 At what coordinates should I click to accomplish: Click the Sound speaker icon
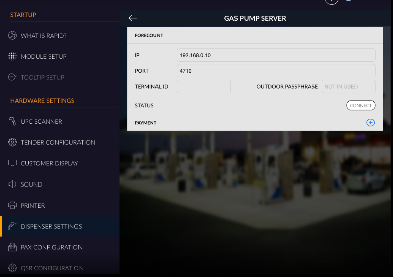tap(13, 184)
